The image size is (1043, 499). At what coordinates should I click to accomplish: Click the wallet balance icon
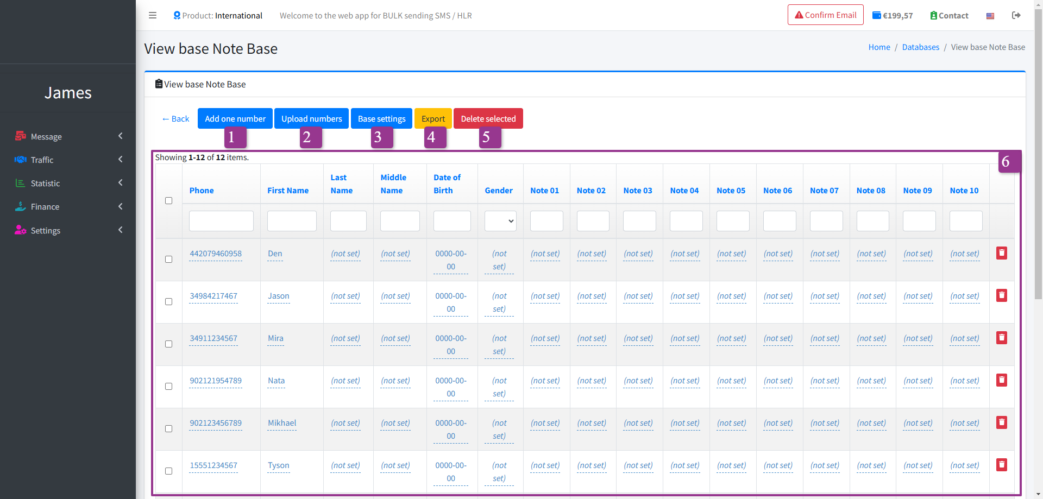pyautogui.click(x=876, y=15)
